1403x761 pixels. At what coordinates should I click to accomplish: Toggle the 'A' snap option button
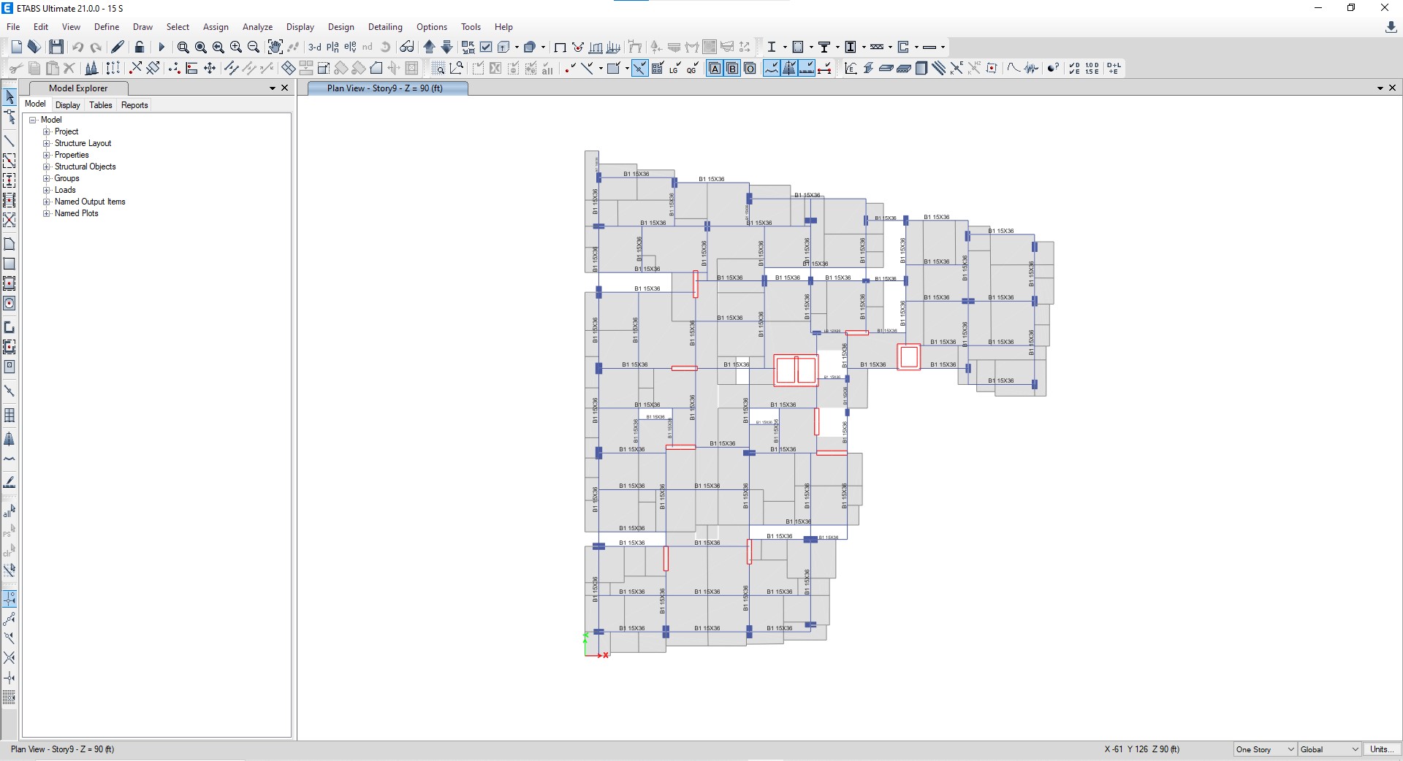pyautogui.click(x=715, y=69)
